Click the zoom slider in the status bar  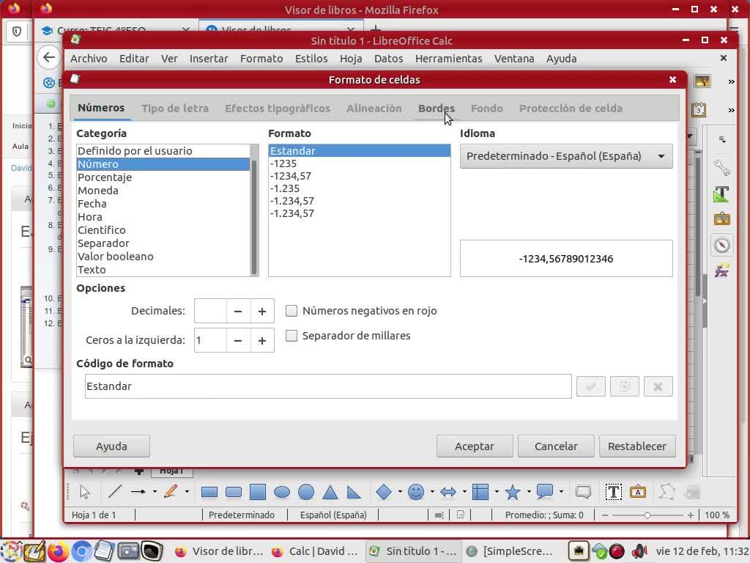click(647, 515)
